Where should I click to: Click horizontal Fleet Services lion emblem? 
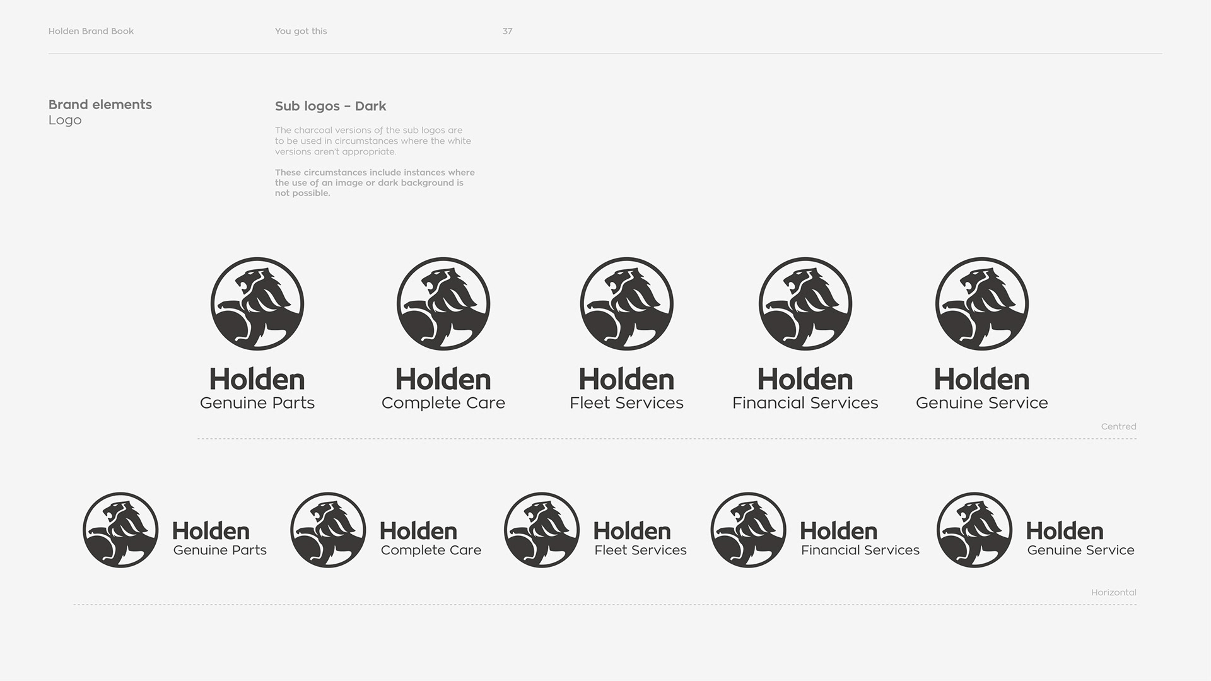click(x=542, y=530)
